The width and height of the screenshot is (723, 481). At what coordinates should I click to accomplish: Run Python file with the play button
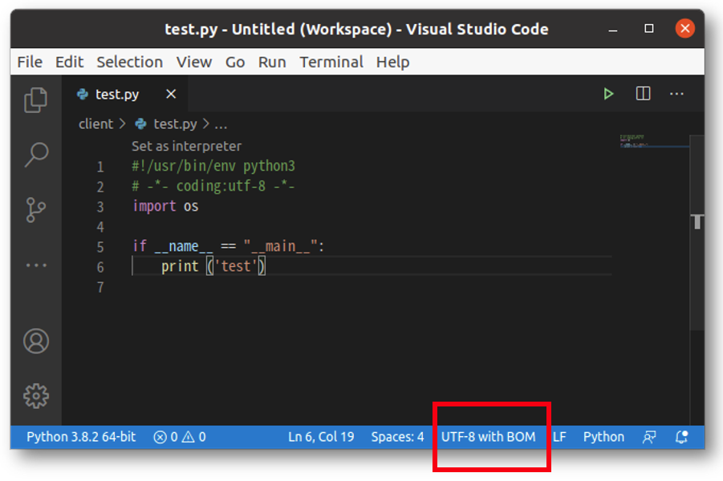[608, 94]
